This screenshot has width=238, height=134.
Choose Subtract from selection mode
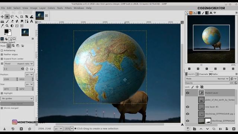[x=18, y=46]
